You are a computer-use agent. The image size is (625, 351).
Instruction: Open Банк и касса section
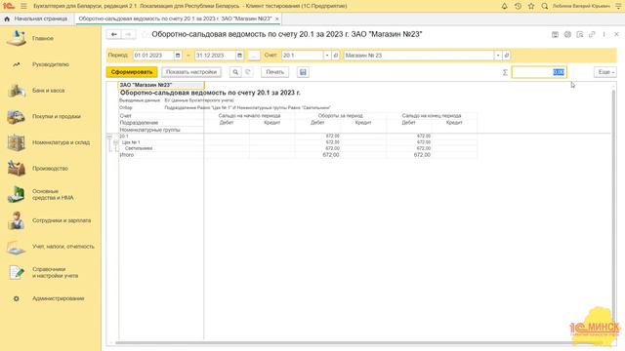click(48, 91)
